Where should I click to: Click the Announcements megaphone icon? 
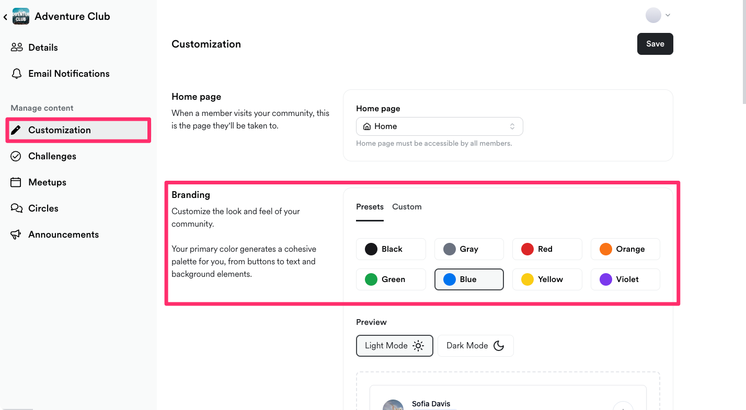(16, 235)
